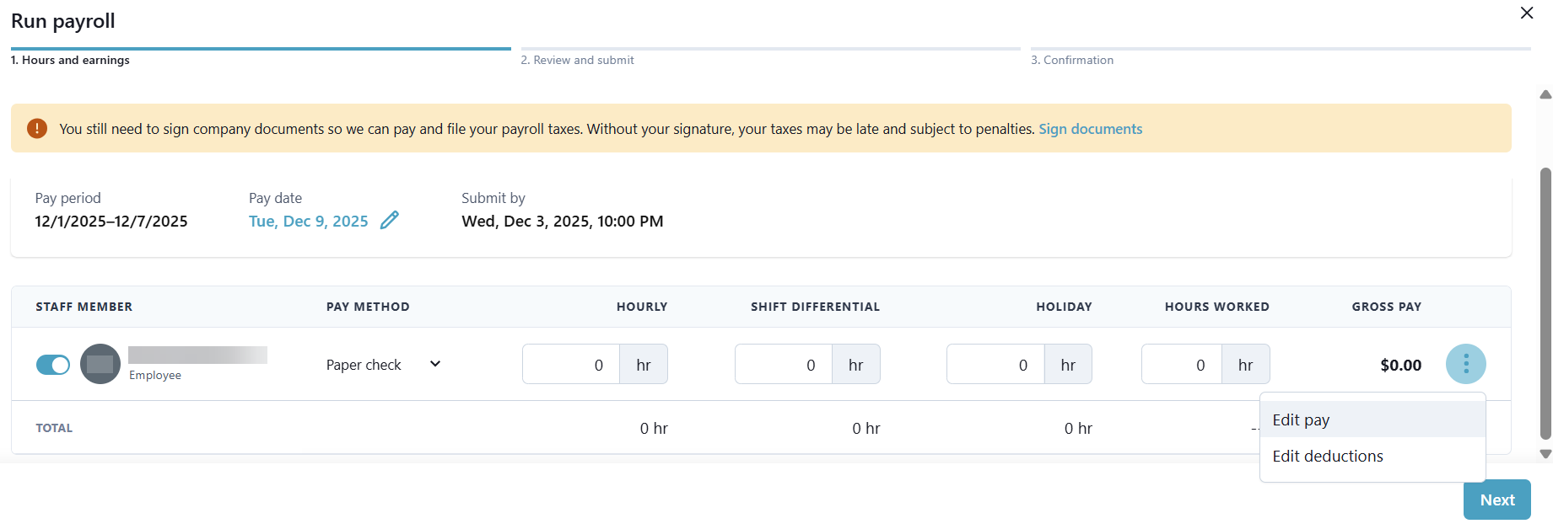Click the scrollbar down arrow
The width and height of the screenshot is (1553, 529).
(x=1545, y=454)
